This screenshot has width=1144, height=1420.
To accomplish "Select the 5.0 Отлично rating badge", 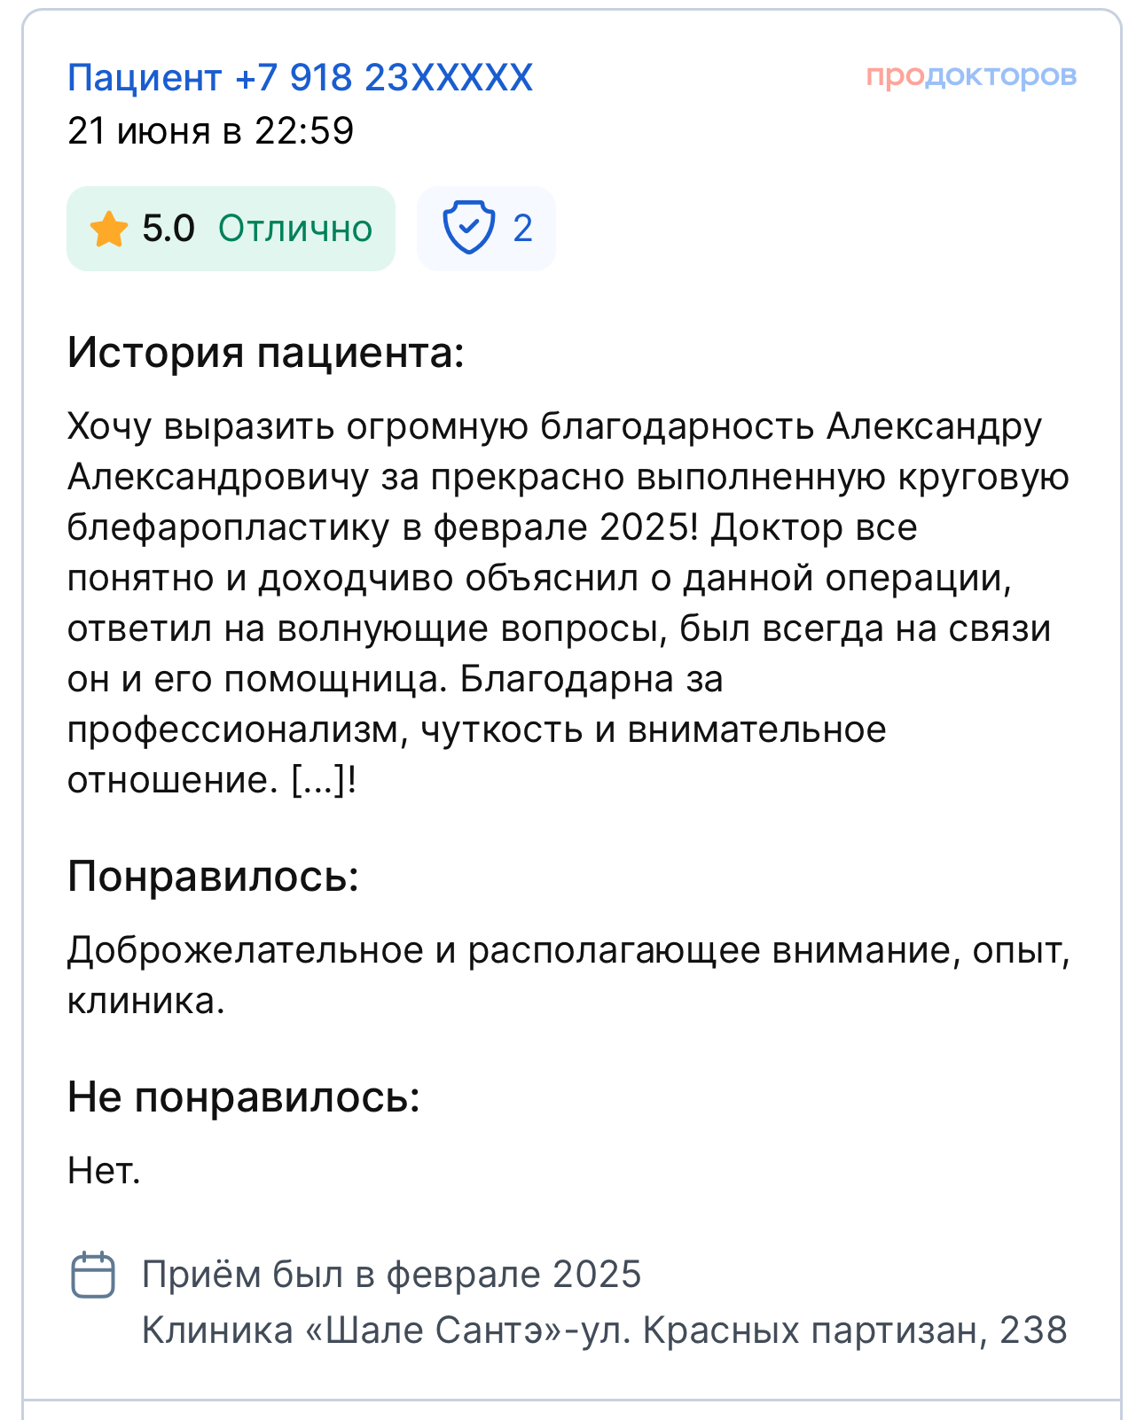I will [x=231, y=229].
